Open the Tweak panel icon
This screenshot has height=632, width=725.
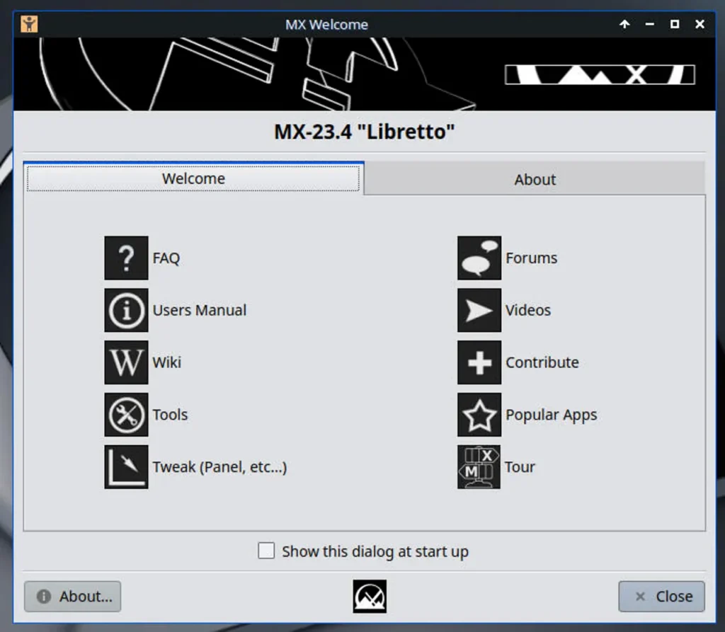[126, 467]
